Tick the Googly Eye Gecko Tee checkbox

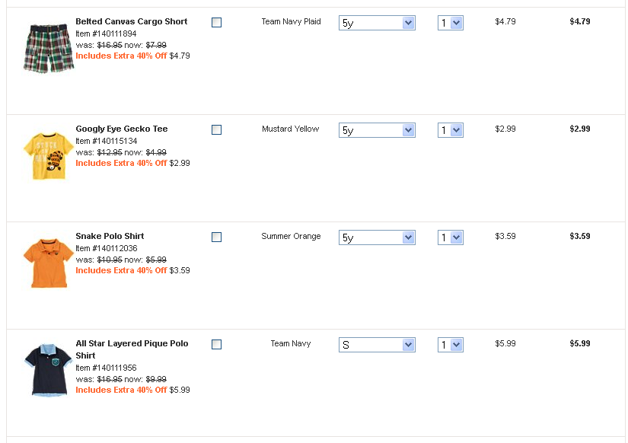[x=216, y=130]
